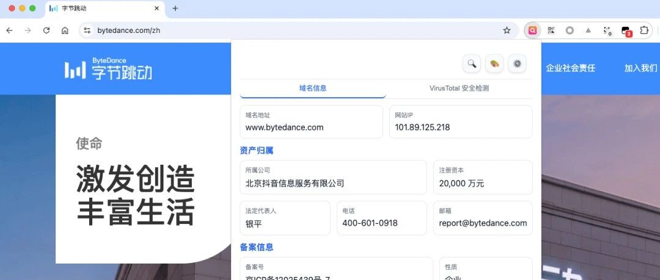Image resolution: width=660 pixels, height=280 pixels.
Task: Click the triangle-shaped extension icon
Action: [588, 31]
